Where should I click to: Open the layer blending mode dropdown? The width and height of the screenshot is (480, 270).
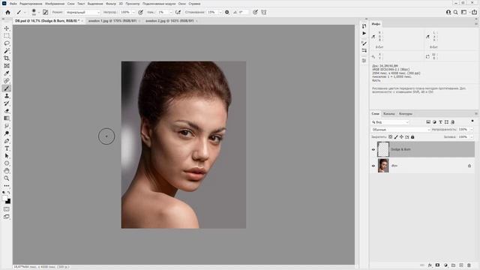[400, 130]
